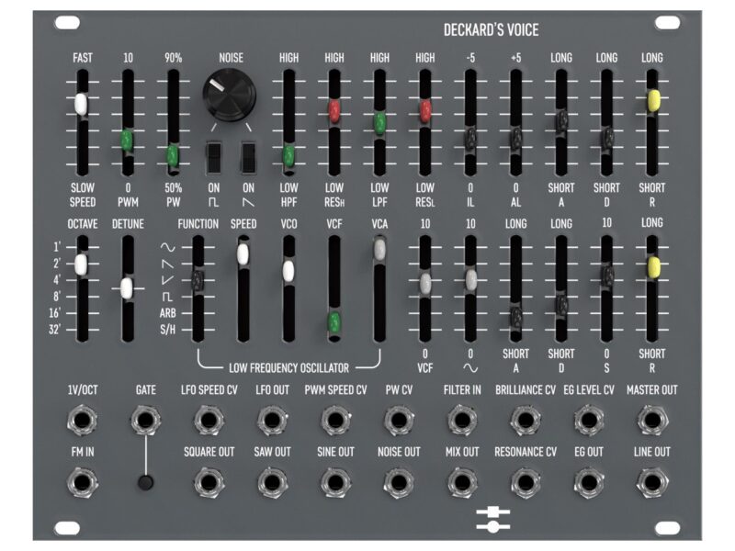Click the black IL slider cap
The width and height of the screenshot is (735, 551).
[x=470, y=140]
